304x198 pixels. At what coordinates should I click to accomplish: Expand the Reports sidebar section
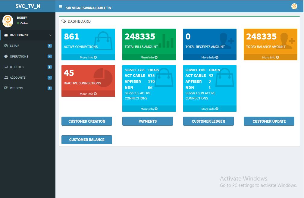16,88
